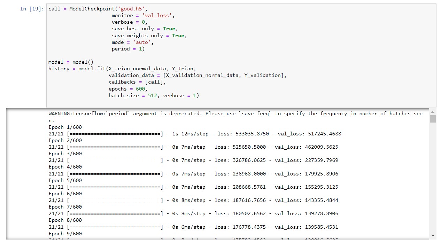Click the line "monitor = 'val_loss',"
The height and width of the screenshot is (243, 441).
point(143,15)
